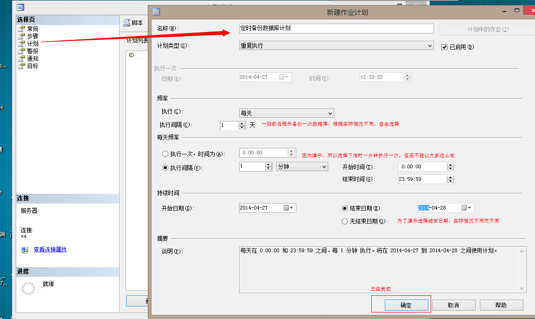Open the 步骤 page

(x=33, y=36)
